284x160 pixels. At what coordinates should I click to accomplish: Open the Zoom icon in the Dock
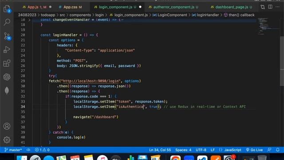tap(189, 158)
